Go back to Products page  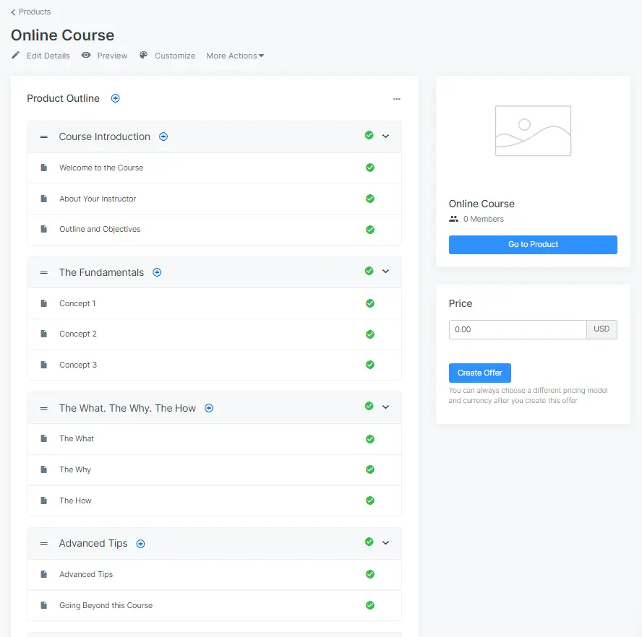[x=31, y=12]
